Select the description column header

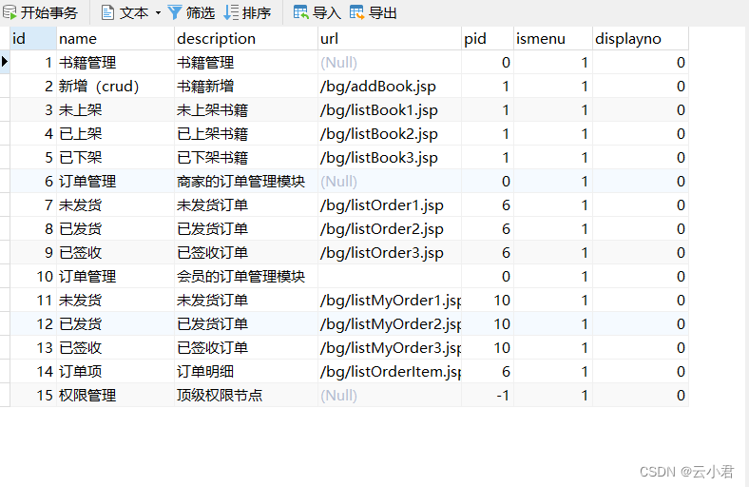point(246,38)
